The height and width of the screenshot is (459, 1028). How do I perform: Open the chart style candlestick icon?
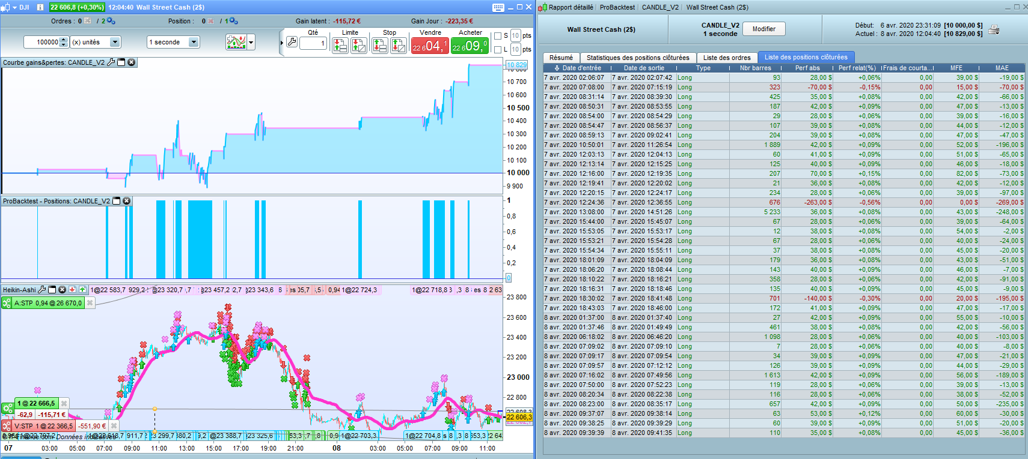[x=5, y=7]
